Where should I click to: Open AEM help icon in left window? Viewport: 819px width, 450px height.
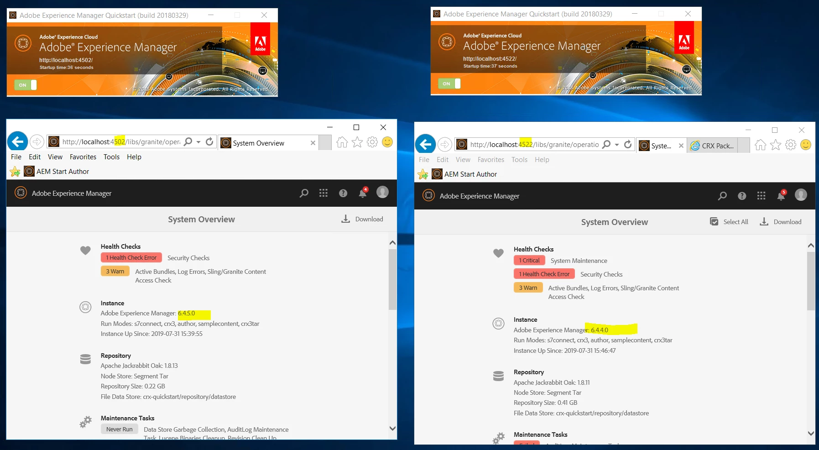pos(343,194)
